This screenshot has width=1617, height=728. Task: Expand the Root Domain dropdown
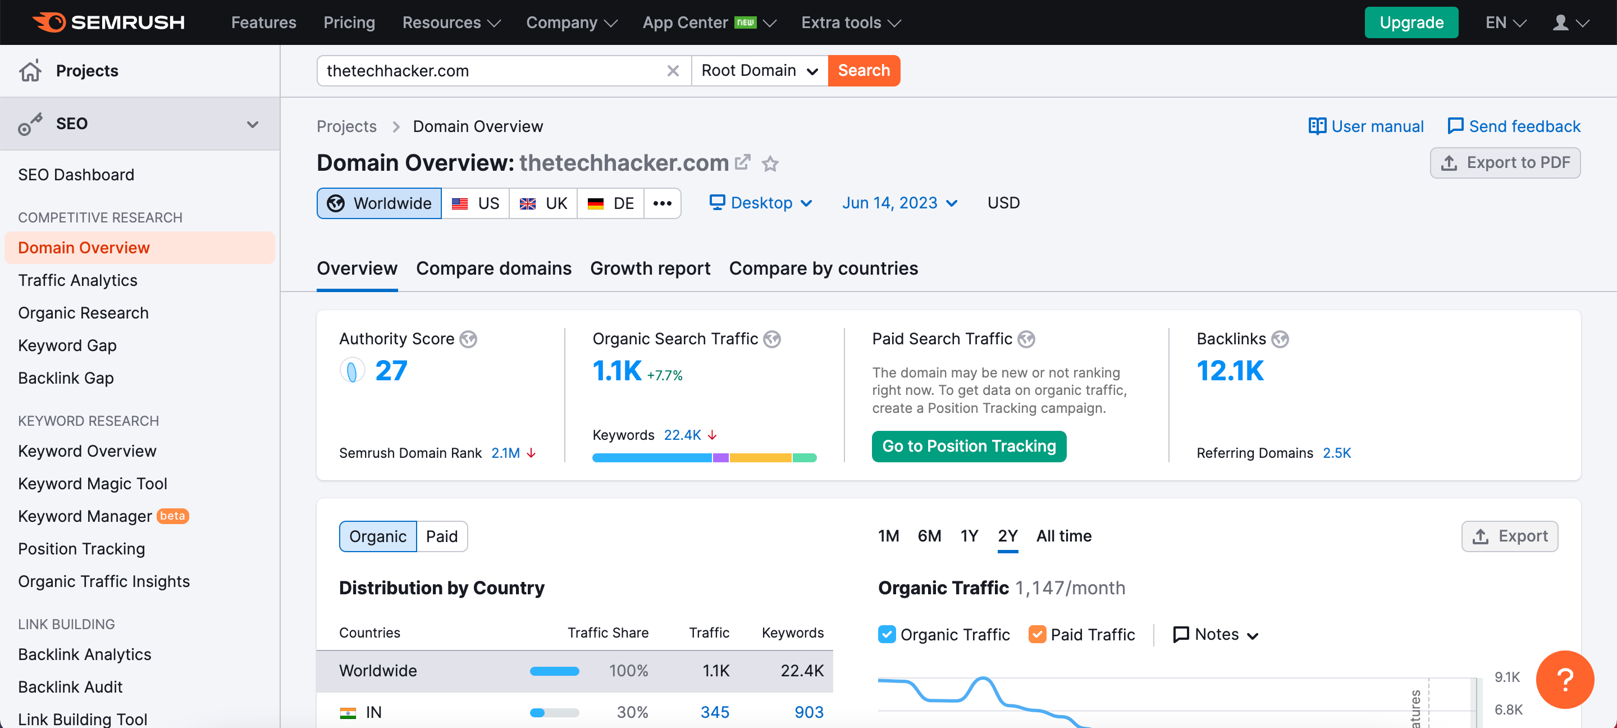click(x=758, y=70)
